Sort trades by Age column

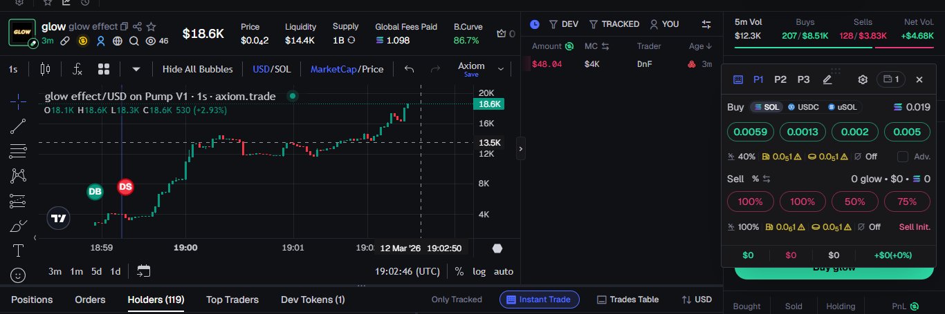700,46
